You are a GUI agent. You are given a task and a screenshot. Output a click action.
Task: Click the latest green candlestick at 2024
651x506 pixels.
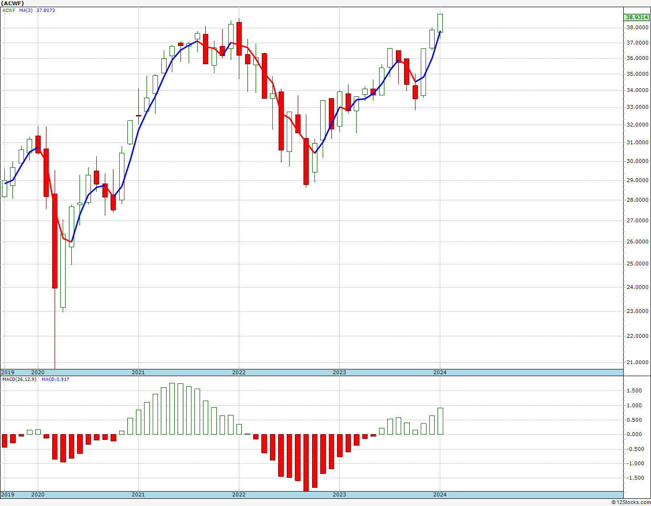point(440,23)
